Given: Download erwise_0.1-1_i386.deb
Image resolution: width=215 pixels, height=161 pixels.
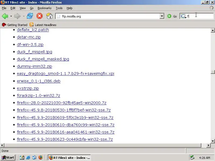Looking at the screenshot, I should pyautogui.click(x=39, y=81).
